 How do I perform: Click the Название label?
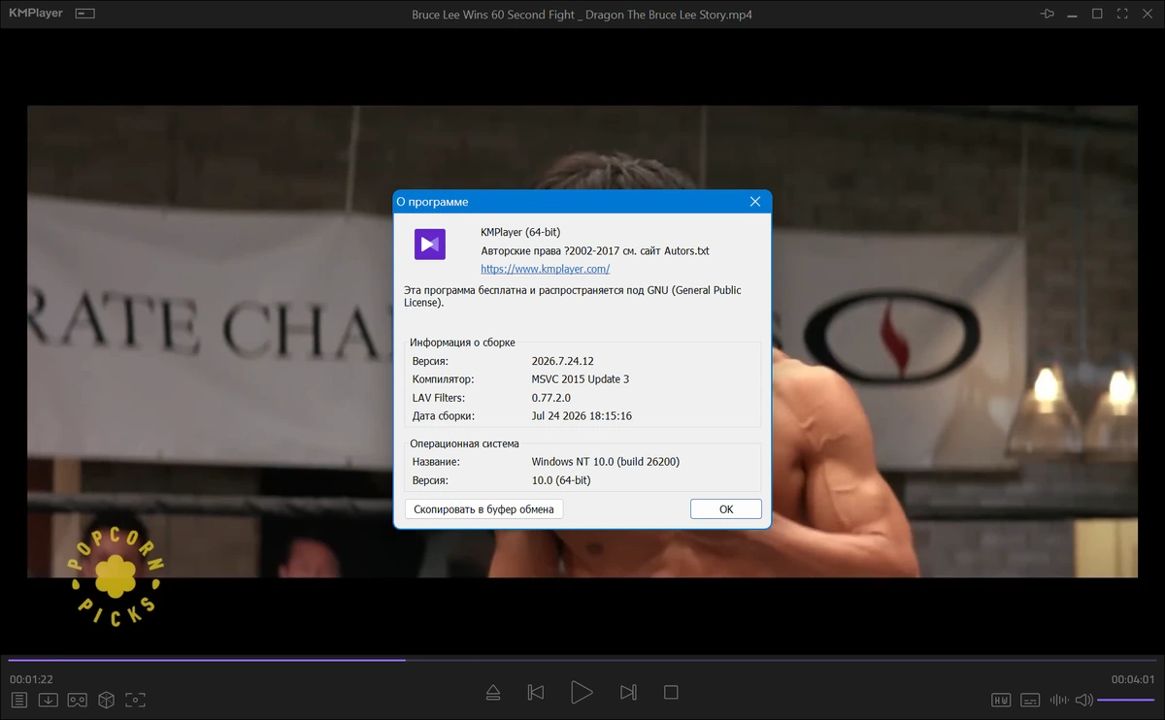tap(436, 462)
